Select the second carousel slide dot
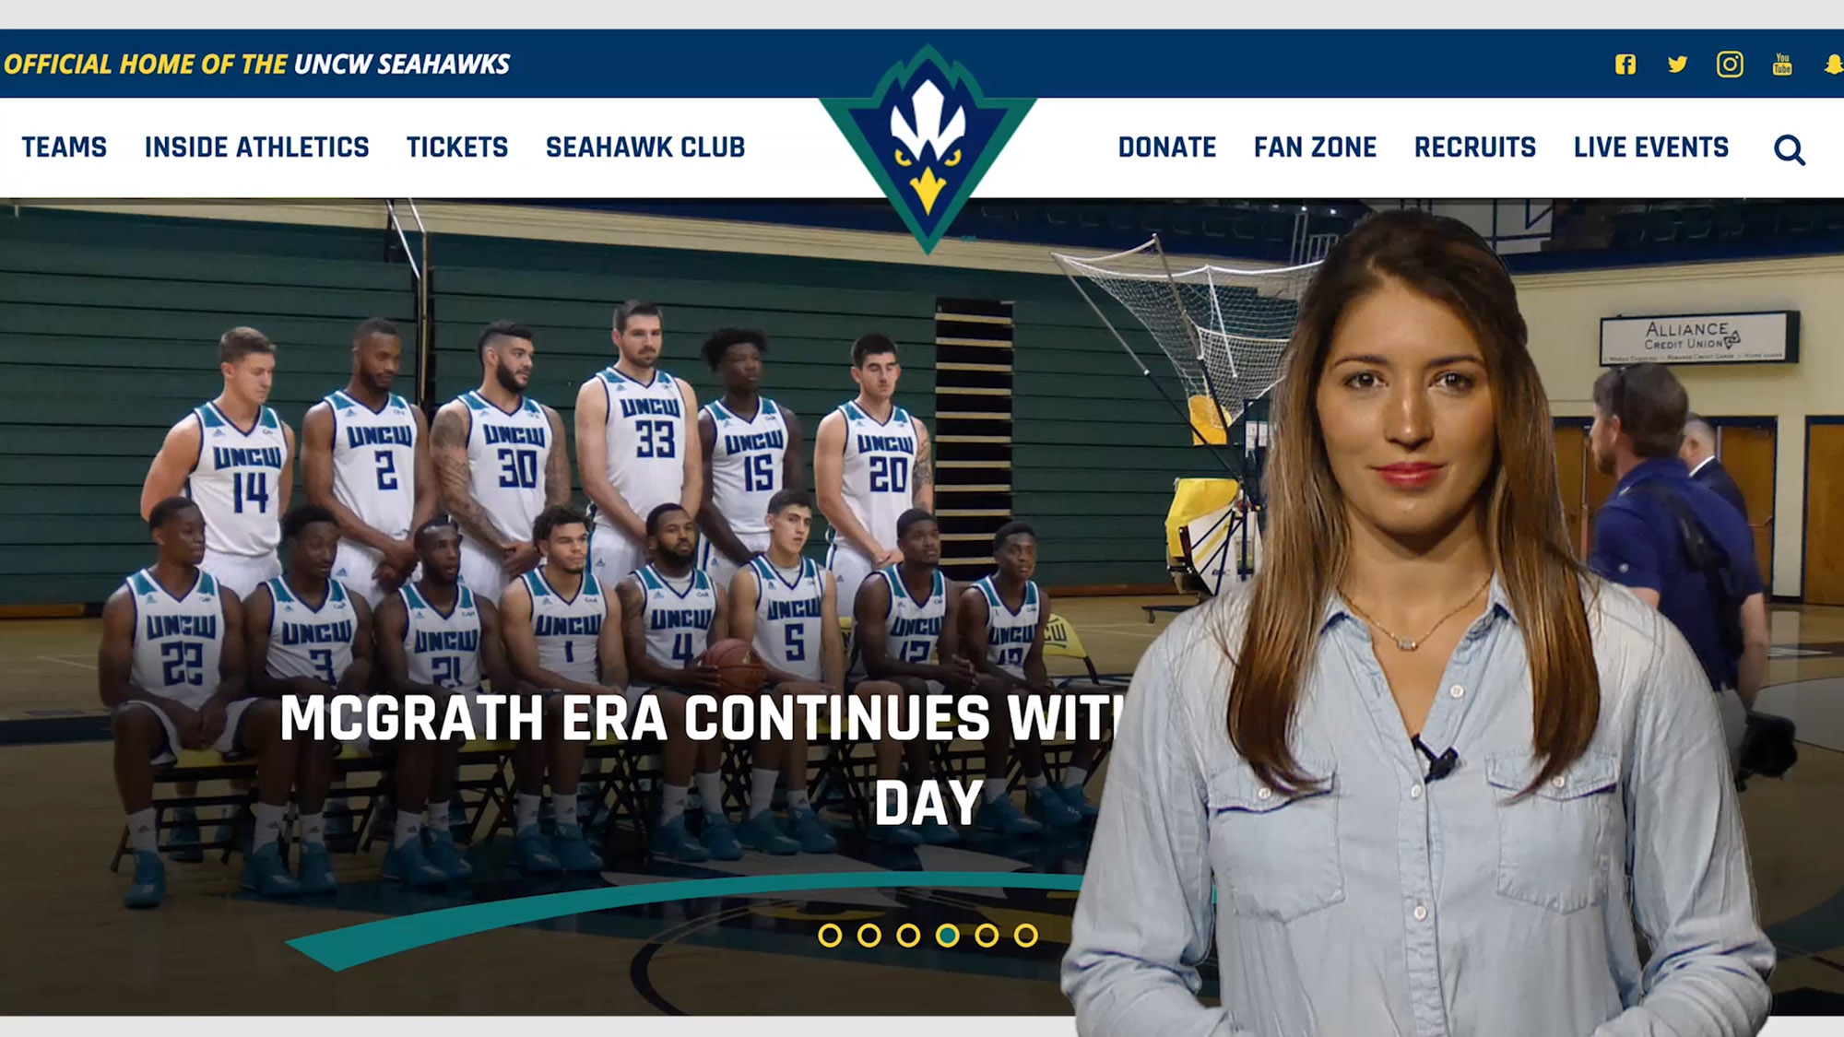The height and width of the screenshot is (1037, 1844). point(869,936)
